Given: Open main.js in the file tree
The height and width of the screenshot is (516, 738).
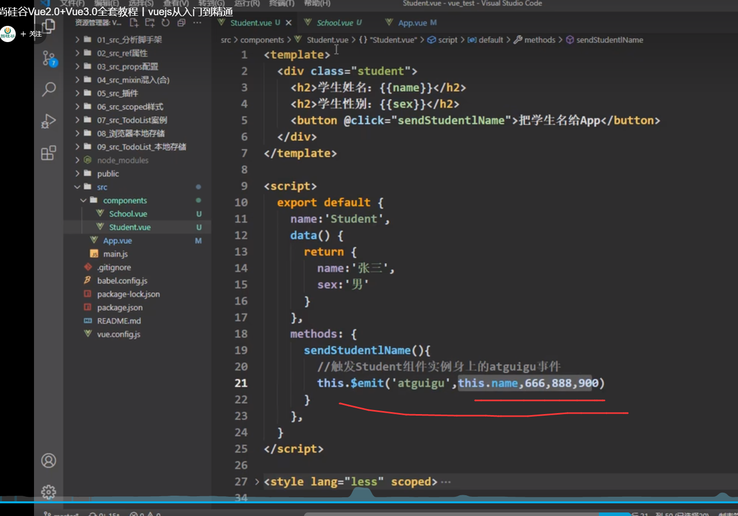Looking at the screenshot, I should click(115, 254).
